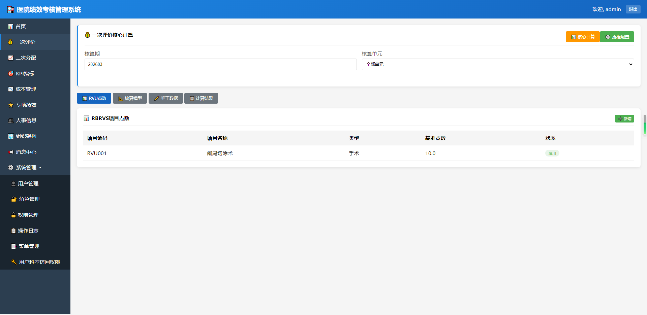Select the target icon for KPI指标
Viewport: 647px width, 315px height.
pos(11,74)
